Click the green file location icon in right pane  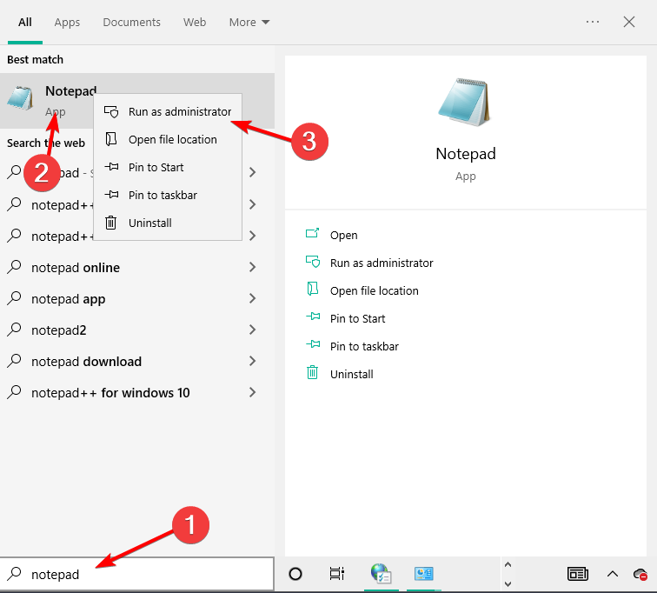pos(313,289)
